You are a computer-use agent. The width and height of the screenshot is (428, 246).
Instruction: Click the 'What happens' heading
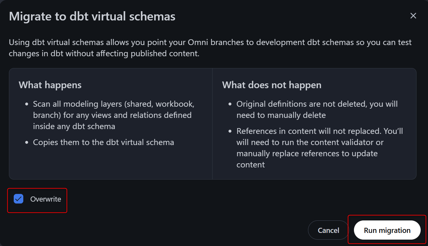click(50, 85)
